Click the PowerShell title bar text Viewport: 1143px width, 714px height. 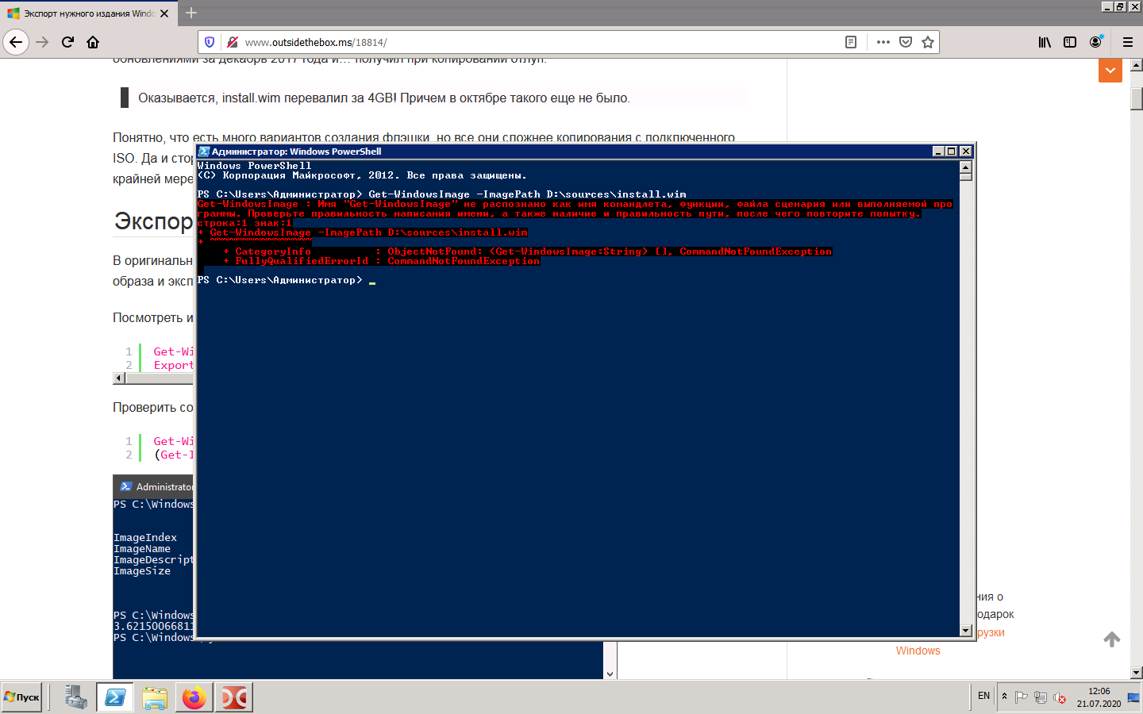coord(296,152)
